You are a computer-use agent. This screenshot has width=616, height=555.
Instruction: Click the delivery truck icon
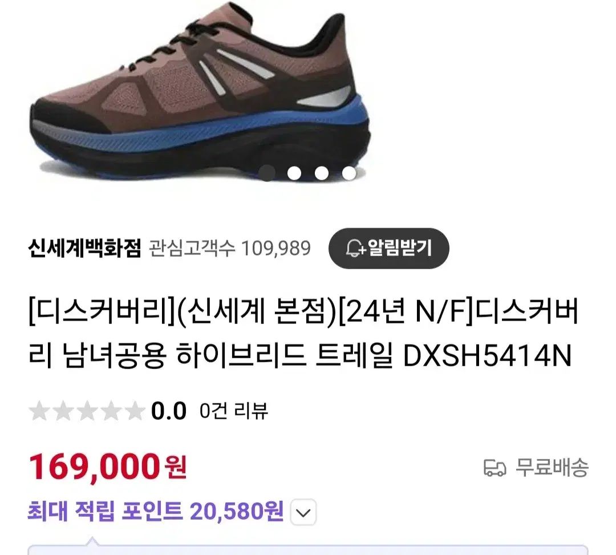[x=495, y=468]
